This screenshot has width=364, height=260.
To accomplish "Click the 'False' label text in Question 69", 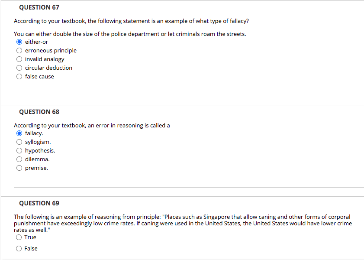I will coord(31,249).
